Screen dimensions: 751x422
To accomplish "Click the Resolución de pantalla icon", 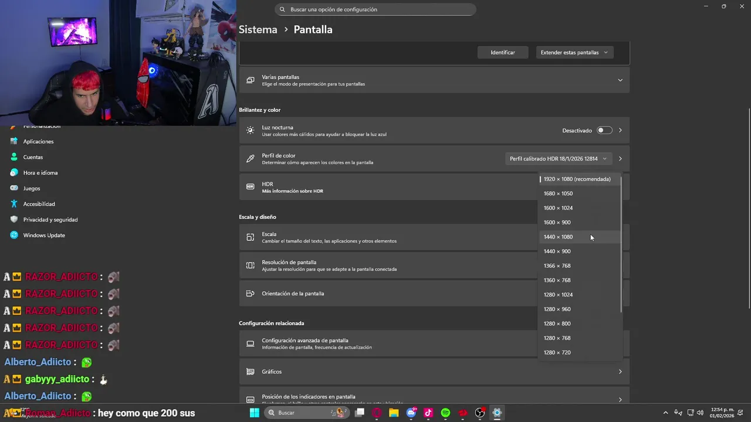I will [x=251, y=266].
